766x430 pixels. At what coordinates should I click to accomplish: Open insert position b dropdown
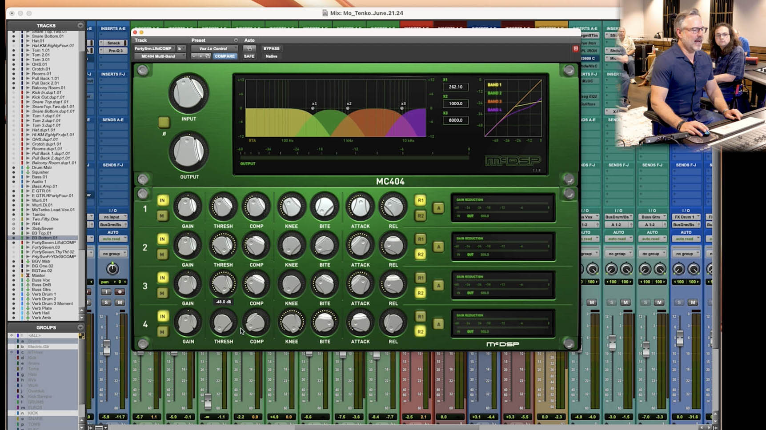click(181, 48)
